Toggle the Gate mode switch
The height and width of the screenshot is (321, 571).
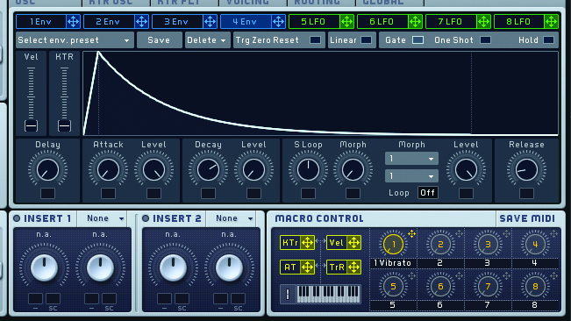pyautogui.click(x=418, y=40)
